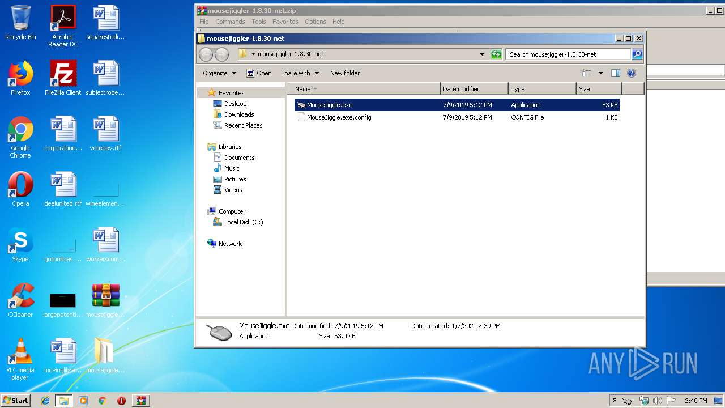Change view using the view icon
The image size is (725, 408).
587,73
